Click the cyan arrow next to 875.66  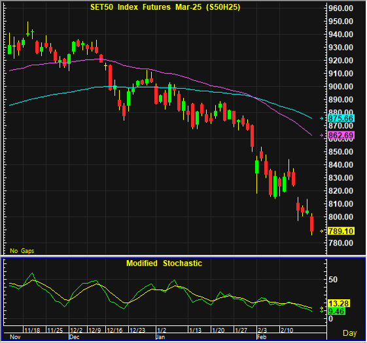[x=322, y=118]
